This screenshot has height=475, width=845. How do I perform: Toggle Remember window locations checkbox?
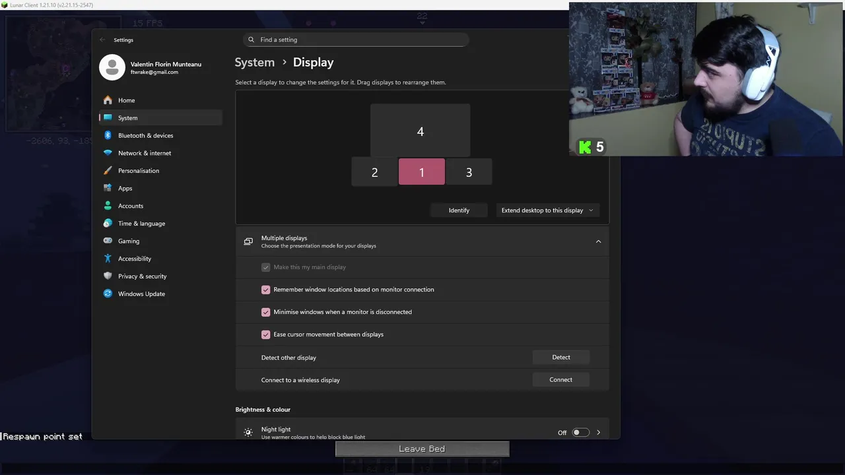coord(265,290)
